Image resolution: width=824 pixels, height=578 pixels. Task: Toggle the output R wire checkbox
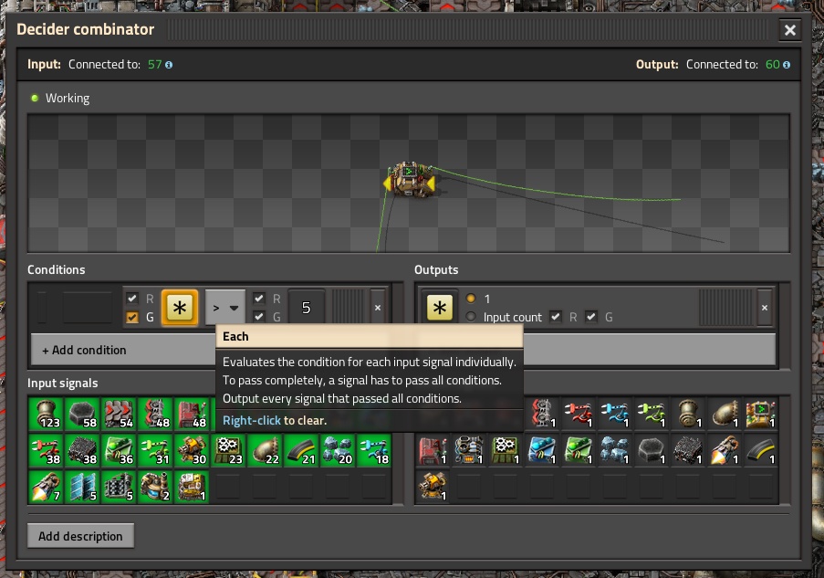click(556, 317)
